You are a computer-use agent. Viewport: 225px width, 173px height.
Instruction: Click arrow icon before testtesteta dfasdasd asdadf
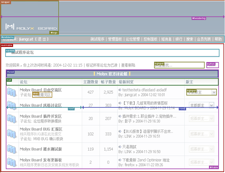[120, 90]
